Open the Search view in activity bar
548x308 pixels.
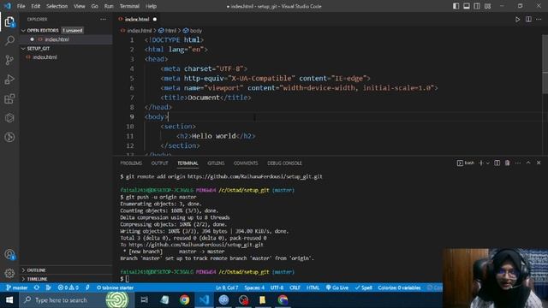9,40
